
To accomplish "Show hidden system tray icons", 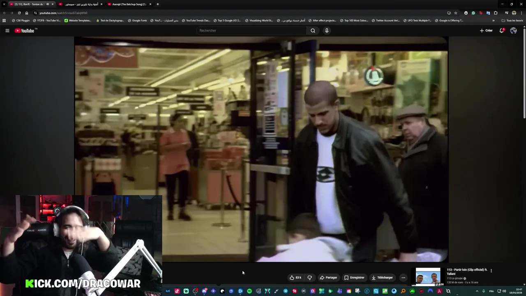I will (x=477, y=291).
